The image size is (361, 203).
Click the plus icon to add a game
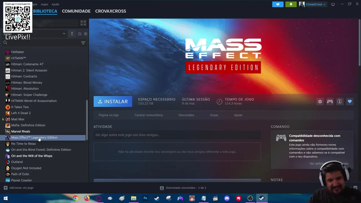pos(5,188)
